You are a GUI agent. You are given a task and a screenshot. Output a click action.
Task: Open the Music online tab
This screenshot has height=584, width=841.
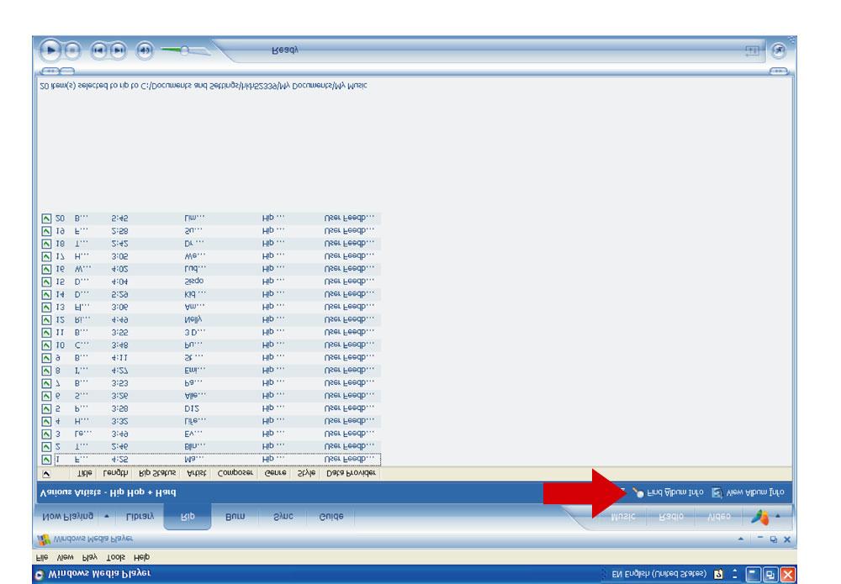(623, 517)
